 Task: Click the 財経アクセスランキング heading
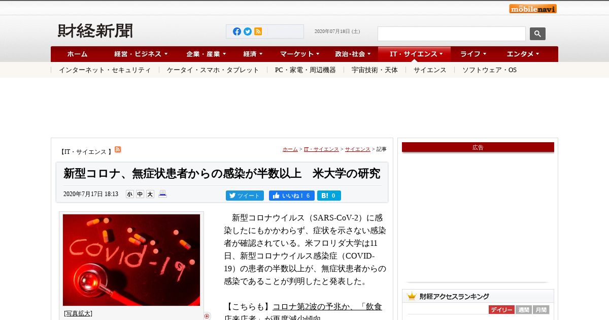[x=454, y=296]
